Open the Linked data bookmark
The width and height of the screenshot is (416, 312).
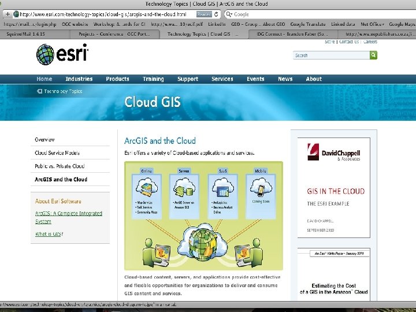coord(343,24)
